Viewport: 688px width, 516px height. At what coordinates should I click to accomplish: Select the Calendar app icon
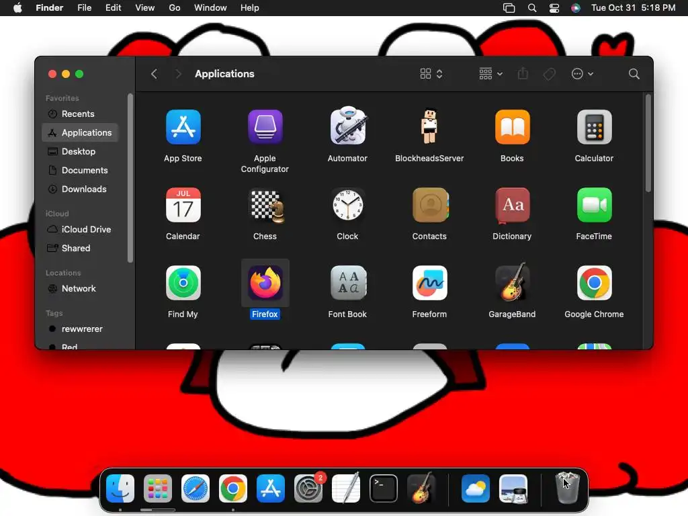tap(183, 205)
